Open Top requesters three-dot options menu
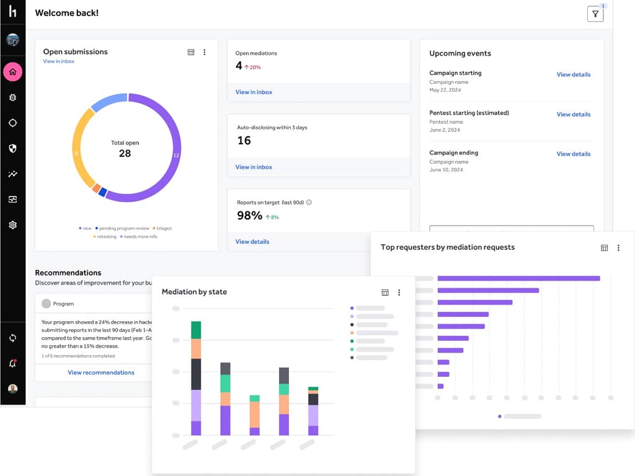This screenshot has height=476, width=635. coord(618,248)
